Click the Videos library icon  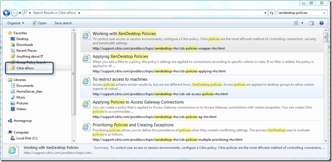tap(13, 109)
